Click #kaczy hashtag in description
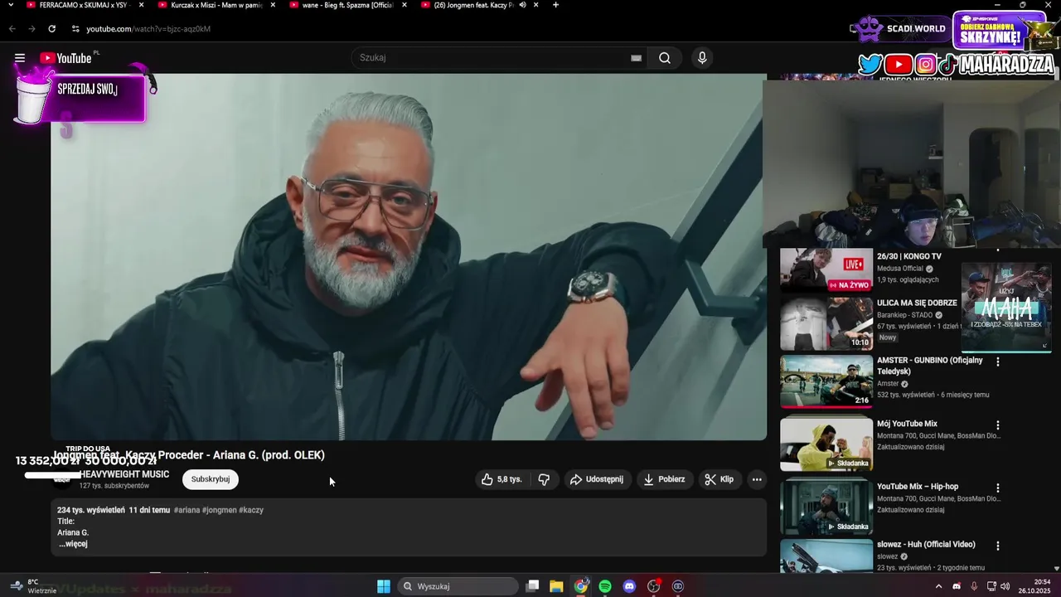 click(x=252, y=510)
